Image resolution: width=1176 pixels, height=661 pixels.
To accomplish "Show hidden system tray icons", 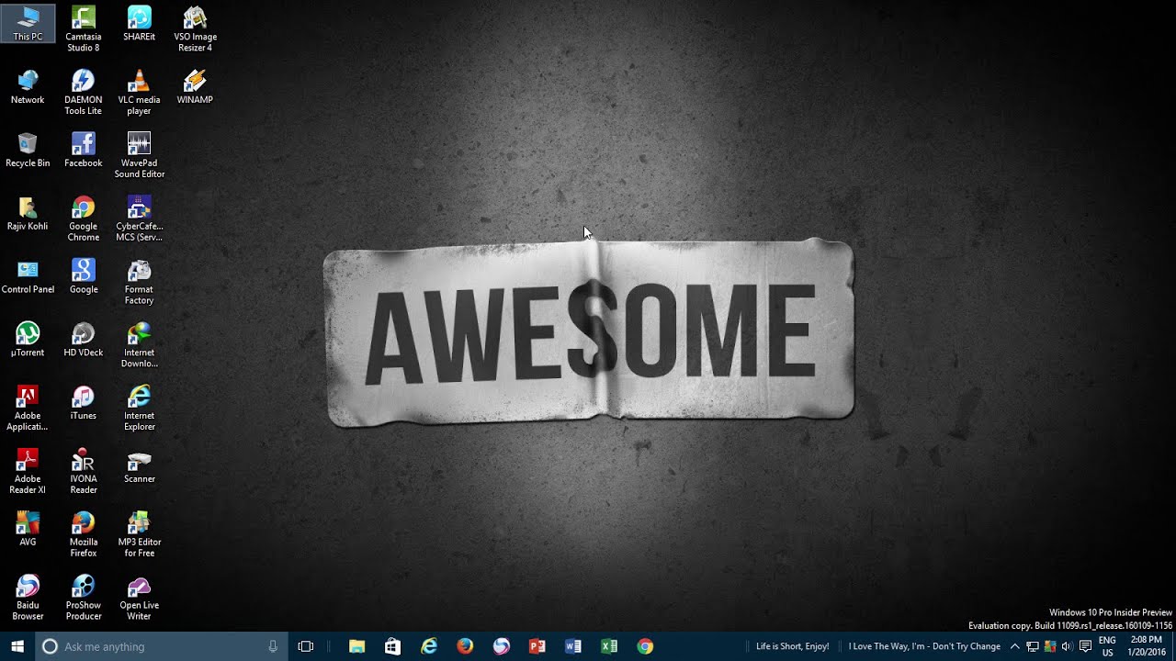I will coord(1014,646).
